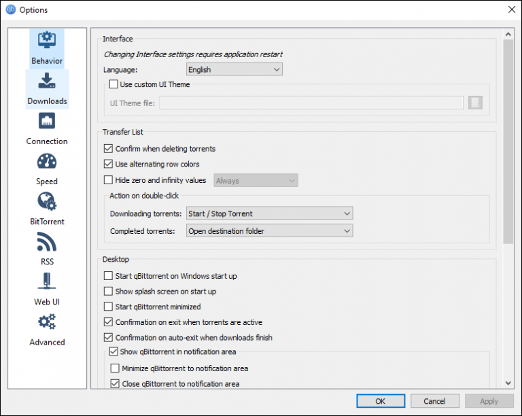Switch to Advanced tab label

(47, 342)
